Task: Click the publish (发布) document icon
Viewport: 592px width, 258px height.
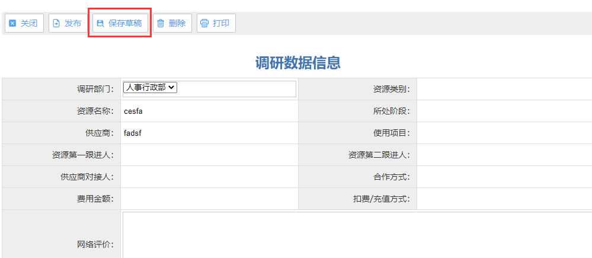Action: 56,24
